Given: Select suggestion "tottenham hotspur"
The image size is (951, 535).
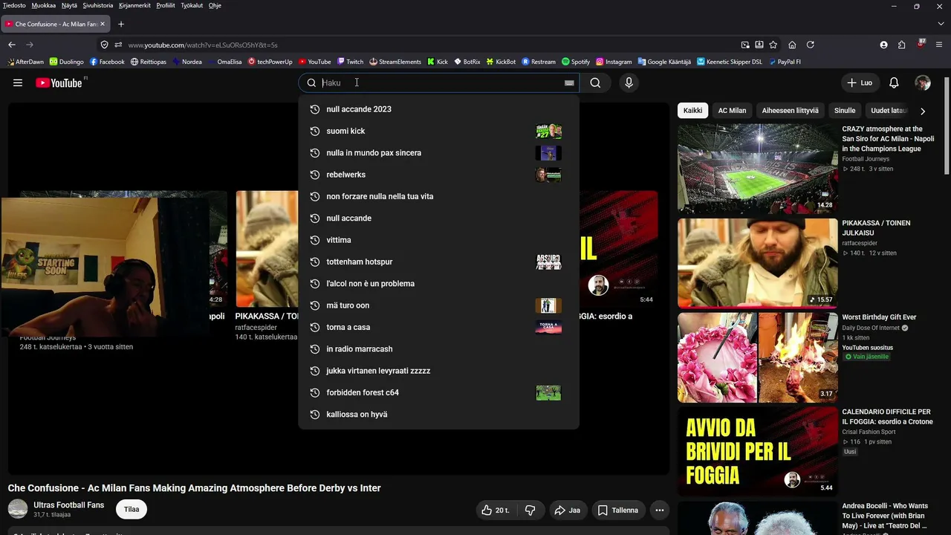Looking at the screenshot, I should click(438, 262).
